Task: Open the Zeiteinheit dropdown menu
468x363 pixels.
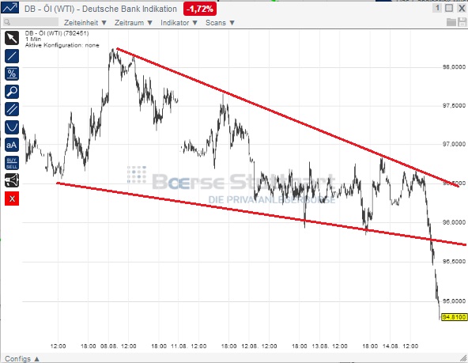Action: (x=85, y=23)
